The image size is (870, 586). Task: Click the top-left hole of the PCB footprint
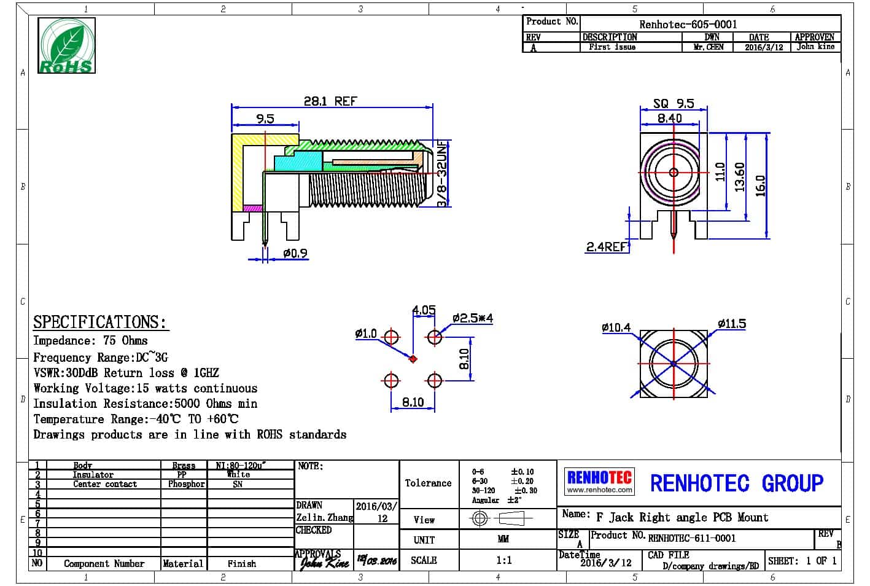click(391, 337)
